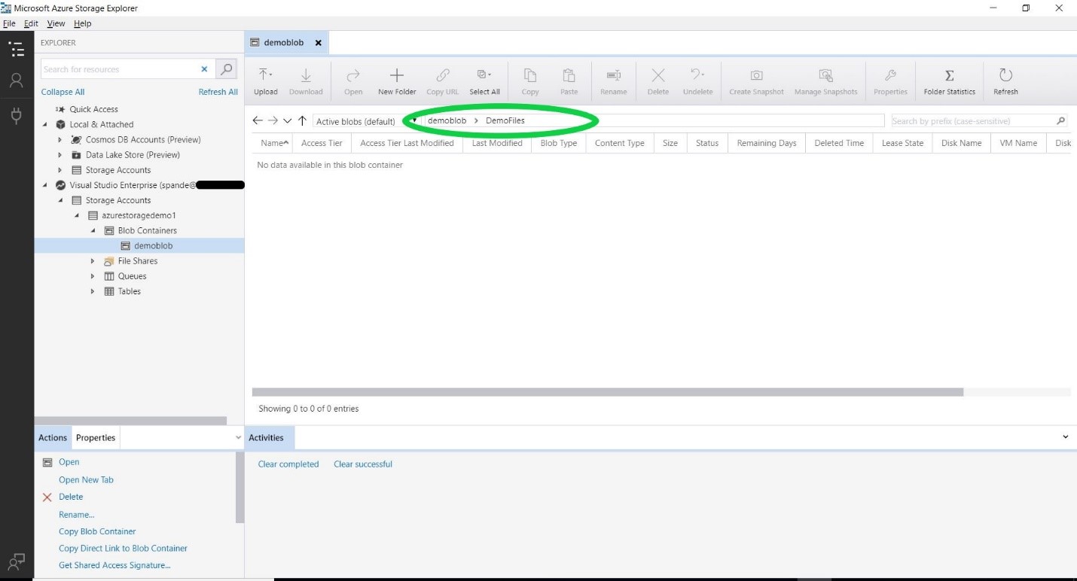Viewport: 1077px width, 581px height.
Task: Choose Copy Direct Link to Blob Container
Action: coord(123,549)
